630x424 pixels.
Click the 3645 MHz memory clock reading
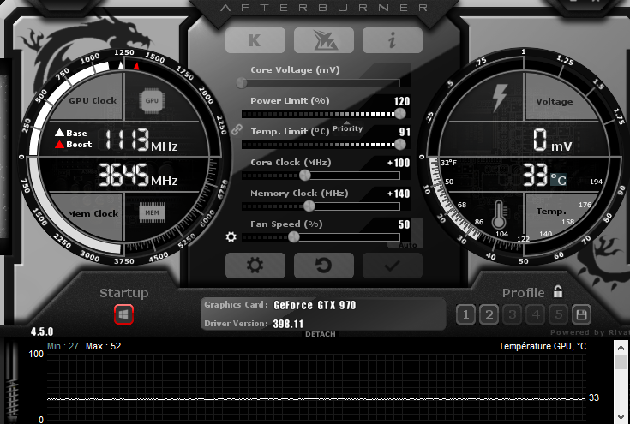pyautogui.click(x=138, y=175)
